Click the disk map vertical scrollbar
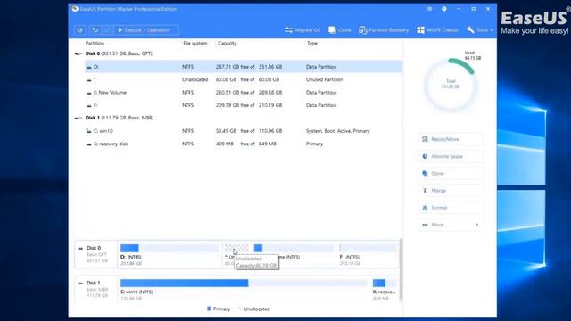The image size is (571, 321). pyautogui.click(x=401, y=269)
